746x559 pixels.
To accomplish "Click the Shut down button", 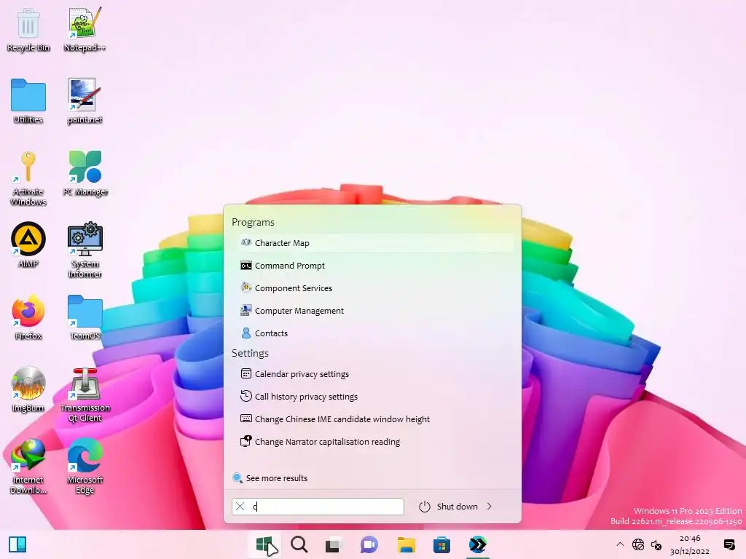I will click(x=449, y=507).
